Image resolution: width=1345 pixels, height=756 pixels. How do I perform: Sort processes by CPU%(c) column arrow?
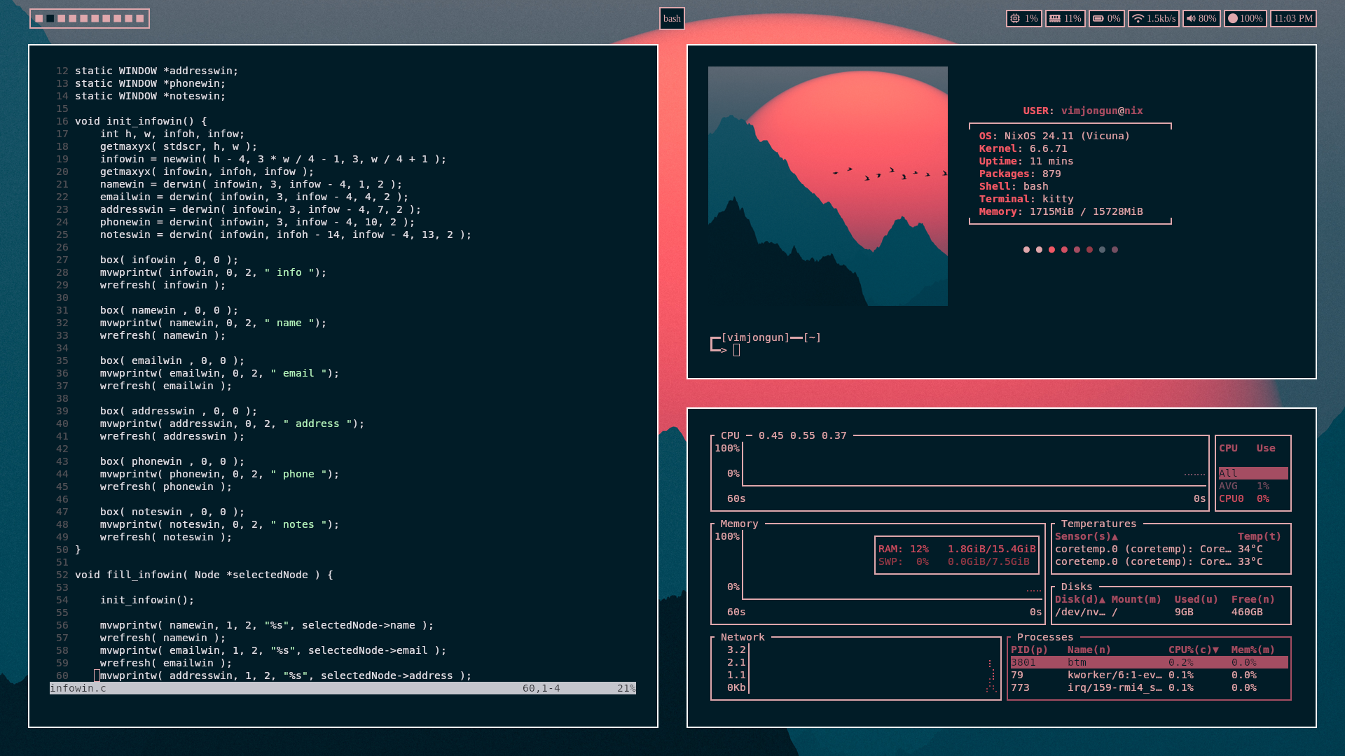coord(1215,650)
